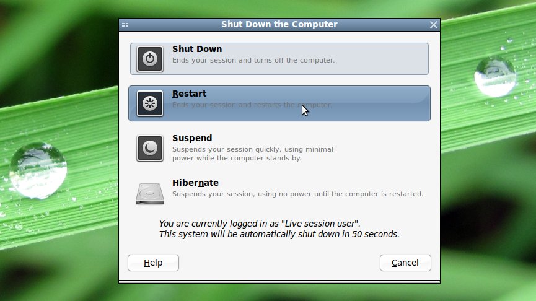Open the window menu icon in title bar
The height and width of the screenshot is (301, 536).
pos(125,25)
